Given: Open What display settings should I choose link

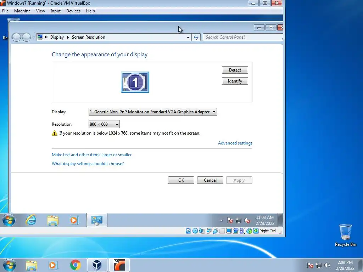Looking at the screenshot, I should pos(88,164).
